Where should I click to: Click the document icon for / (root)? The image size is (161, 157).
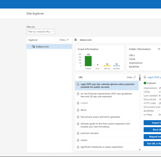coord(78,103)
